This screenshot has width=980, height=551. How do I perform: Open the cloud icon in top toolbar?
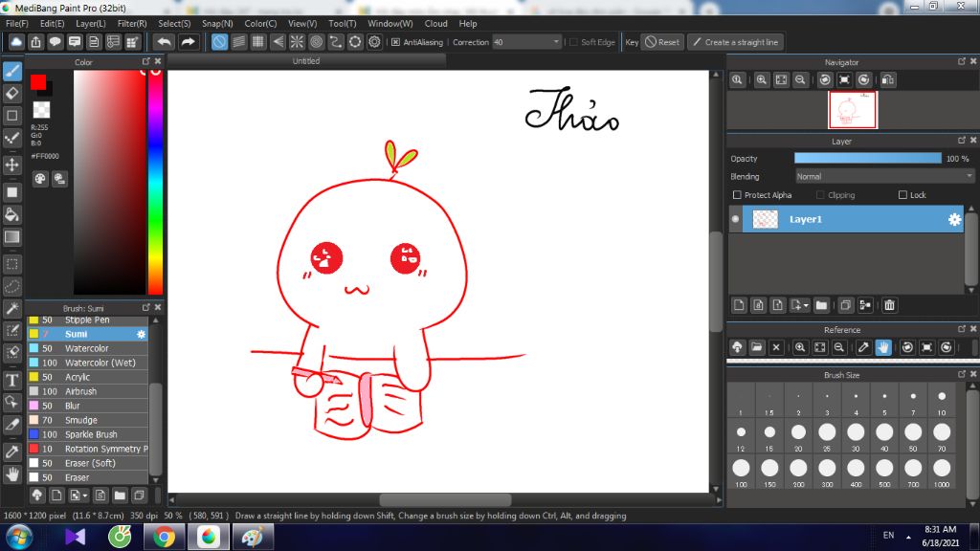pyautogui.click(x=16, y=42)
